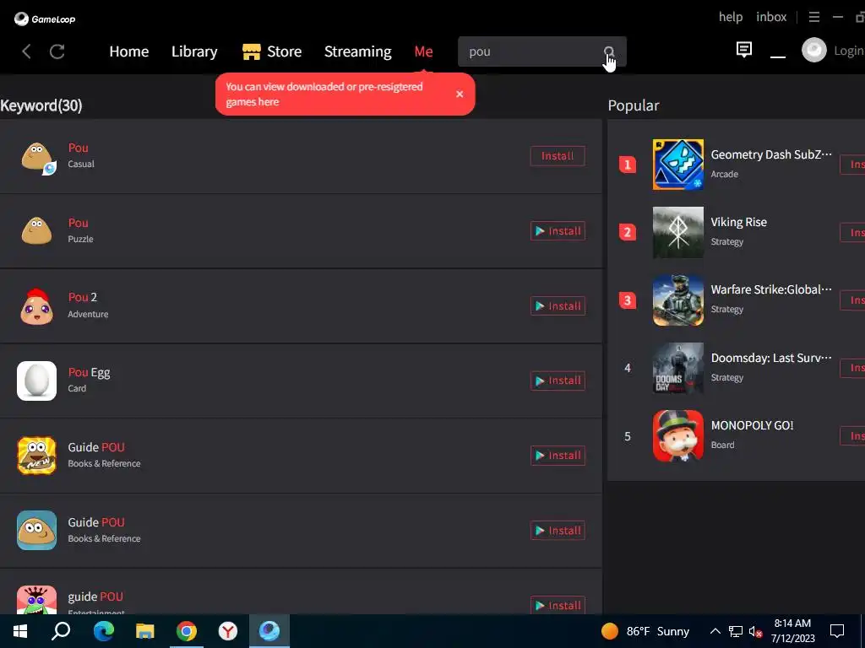Go back with the back arrow

(x=26, y=51)
